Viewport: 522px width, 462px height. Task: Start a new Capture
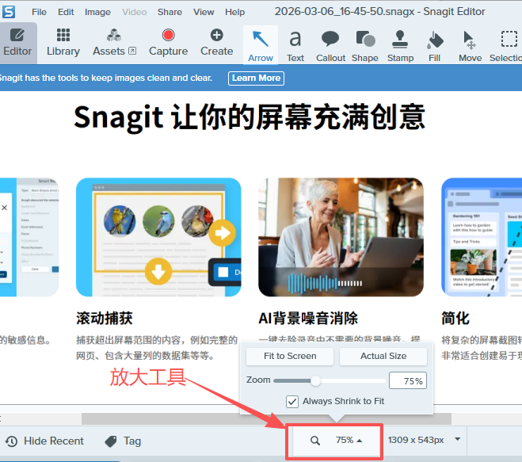(x=168, y=43)
